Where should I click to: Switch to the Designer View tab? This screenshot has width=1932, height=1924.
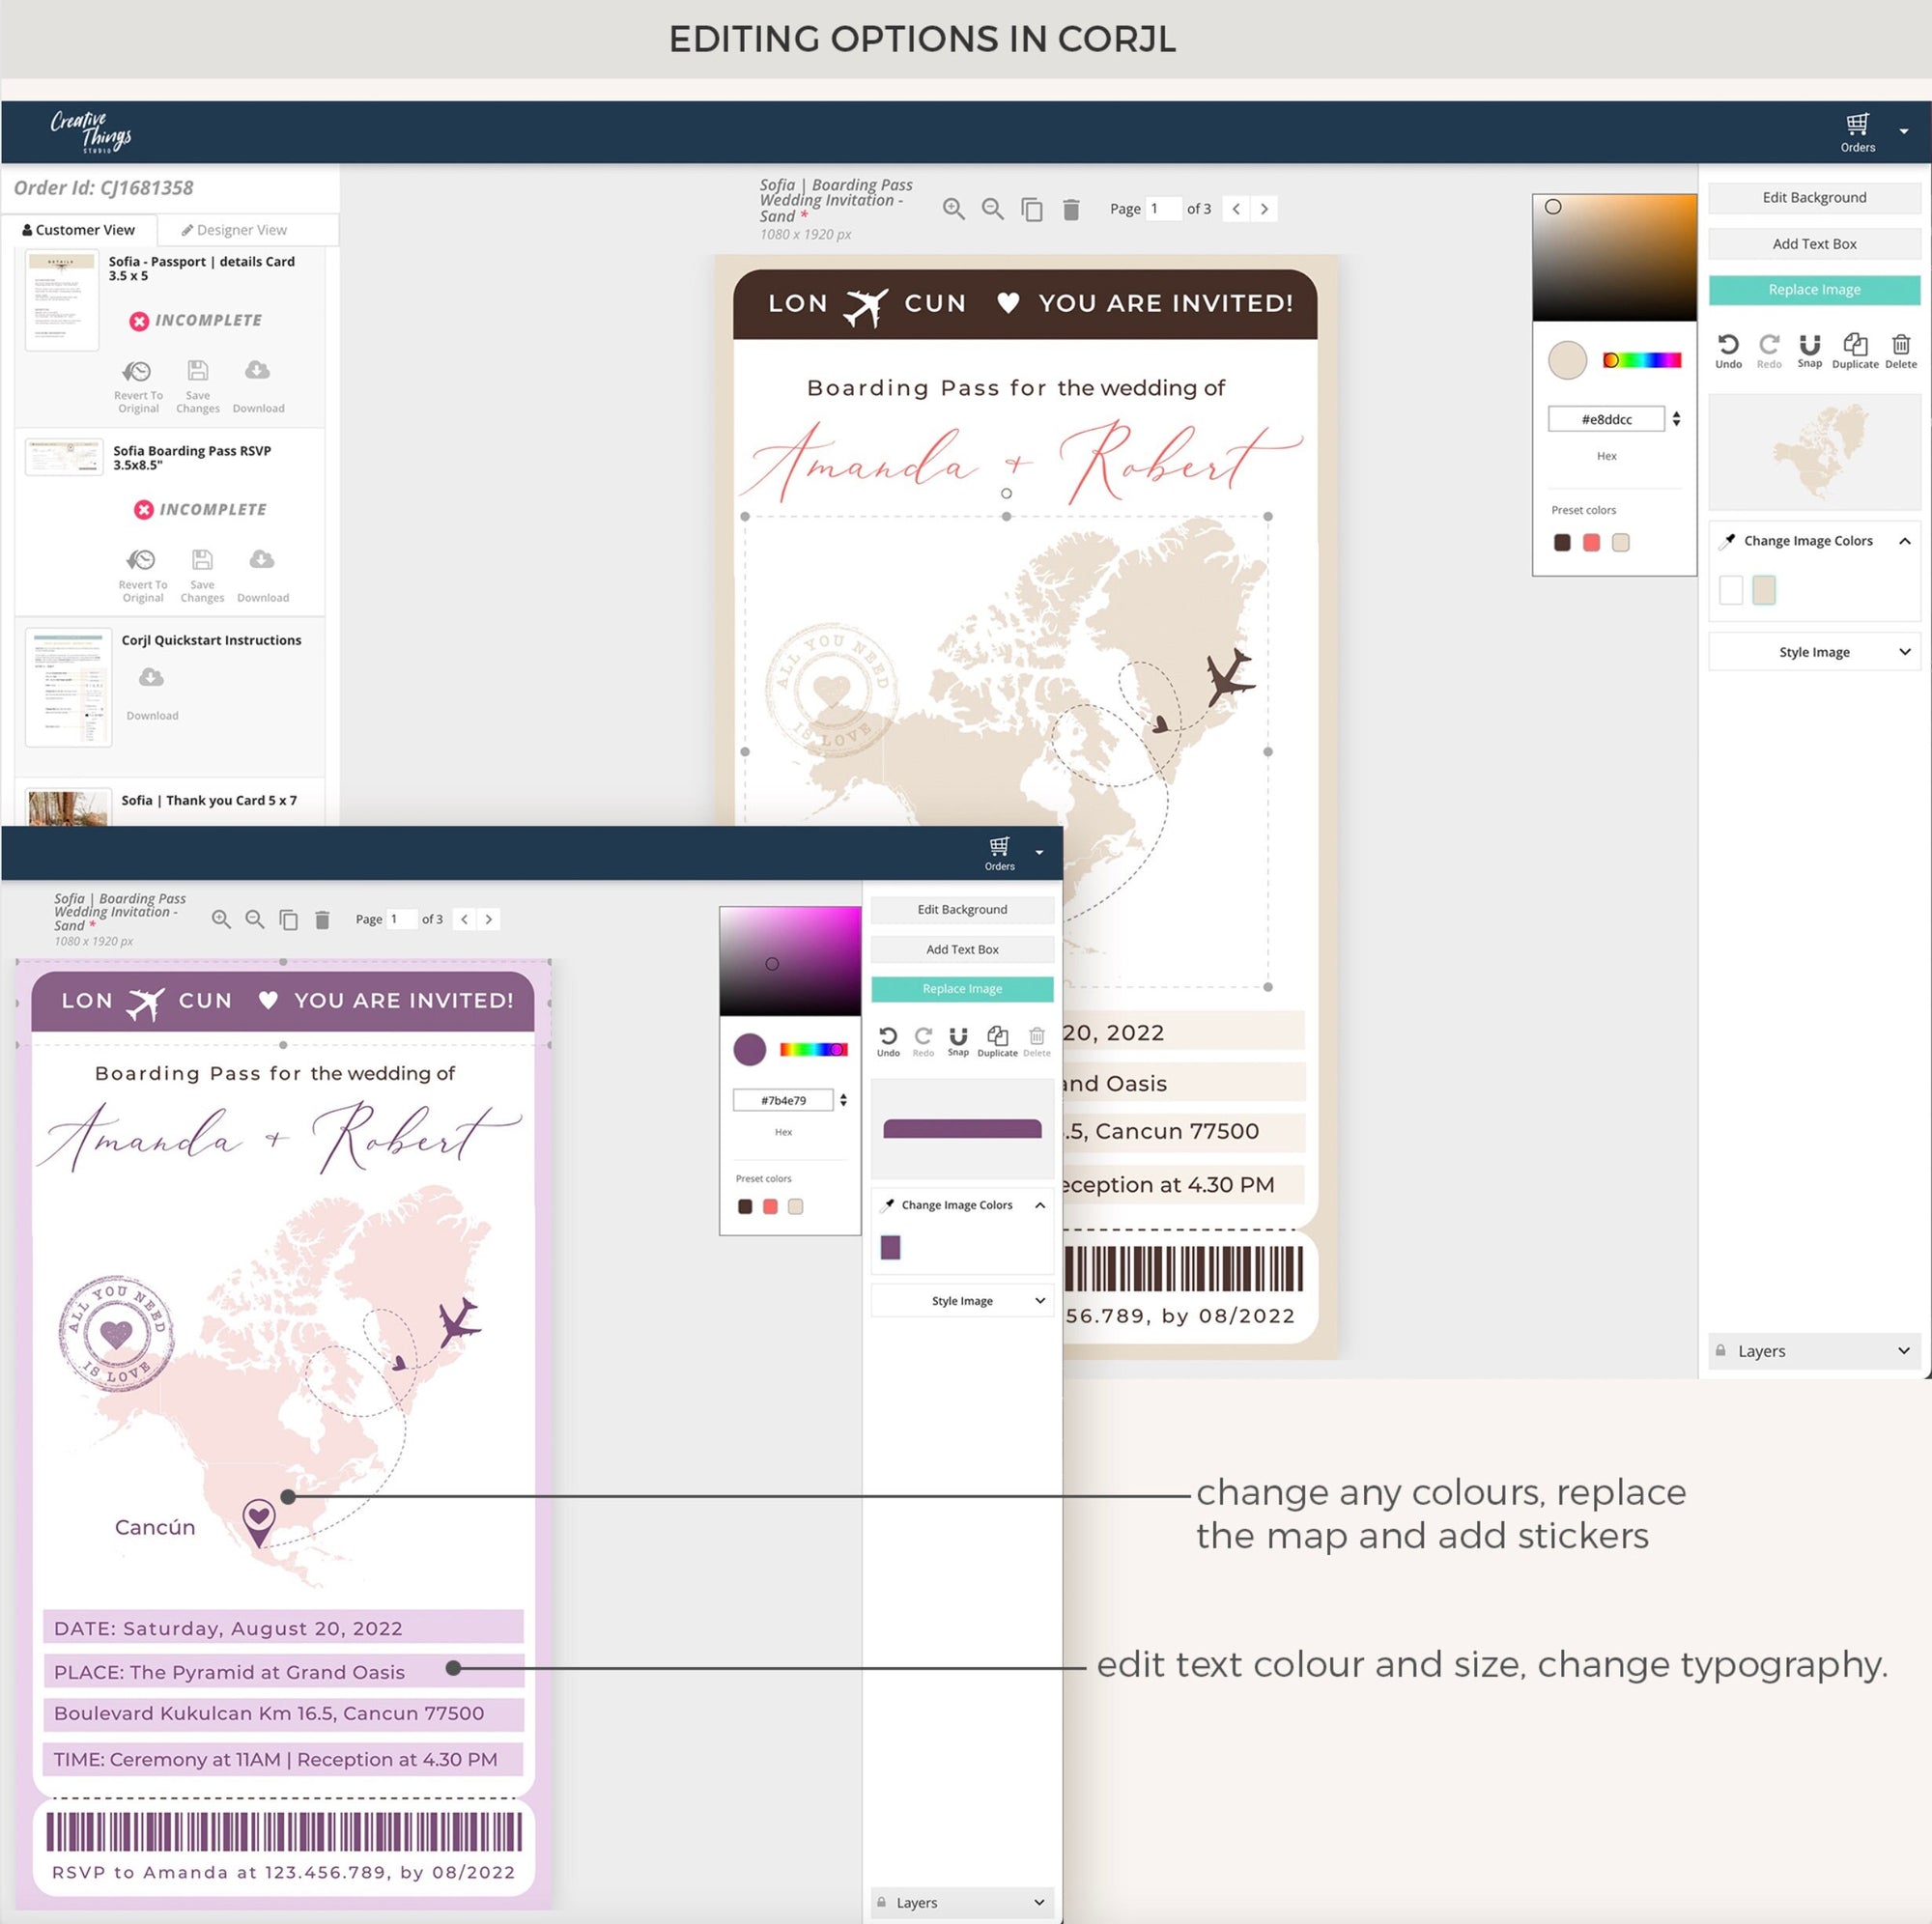234,230
